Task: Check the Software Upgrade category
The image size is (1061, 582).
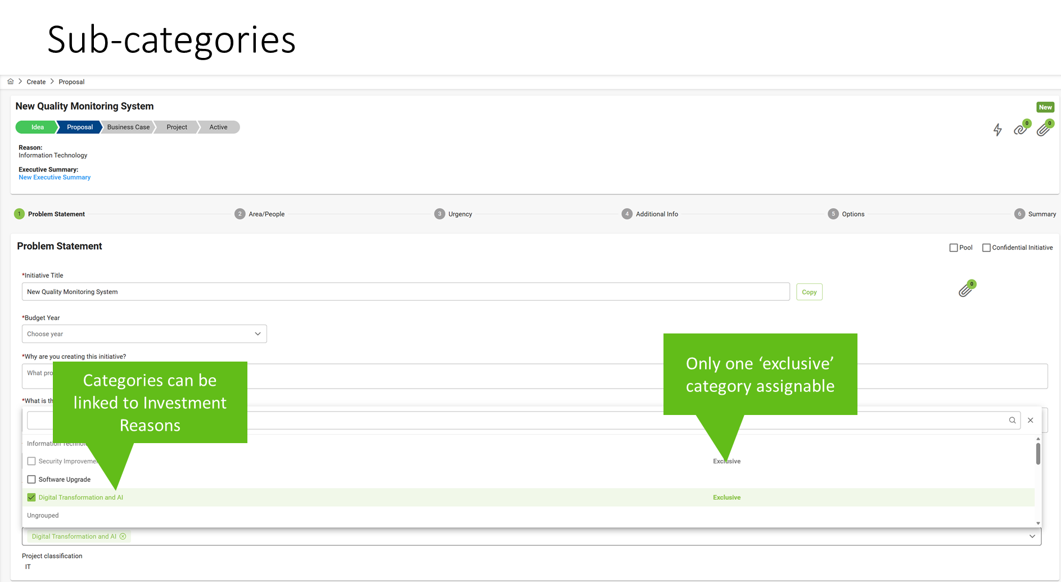Action: pos(31,480)
